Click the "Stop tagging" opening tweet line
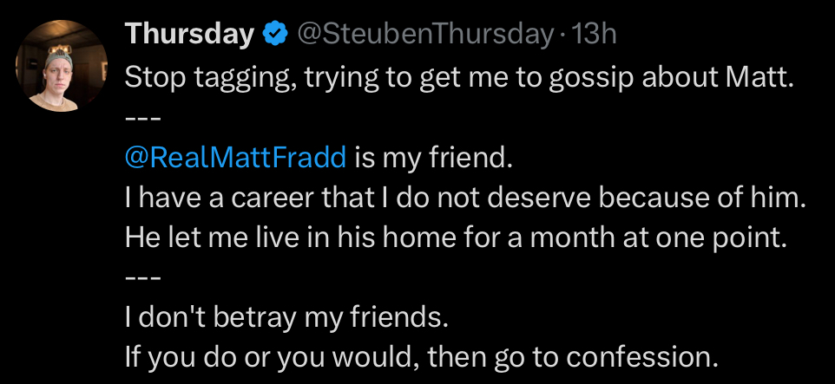Viewport: 835px width, 384px height. 459,76
